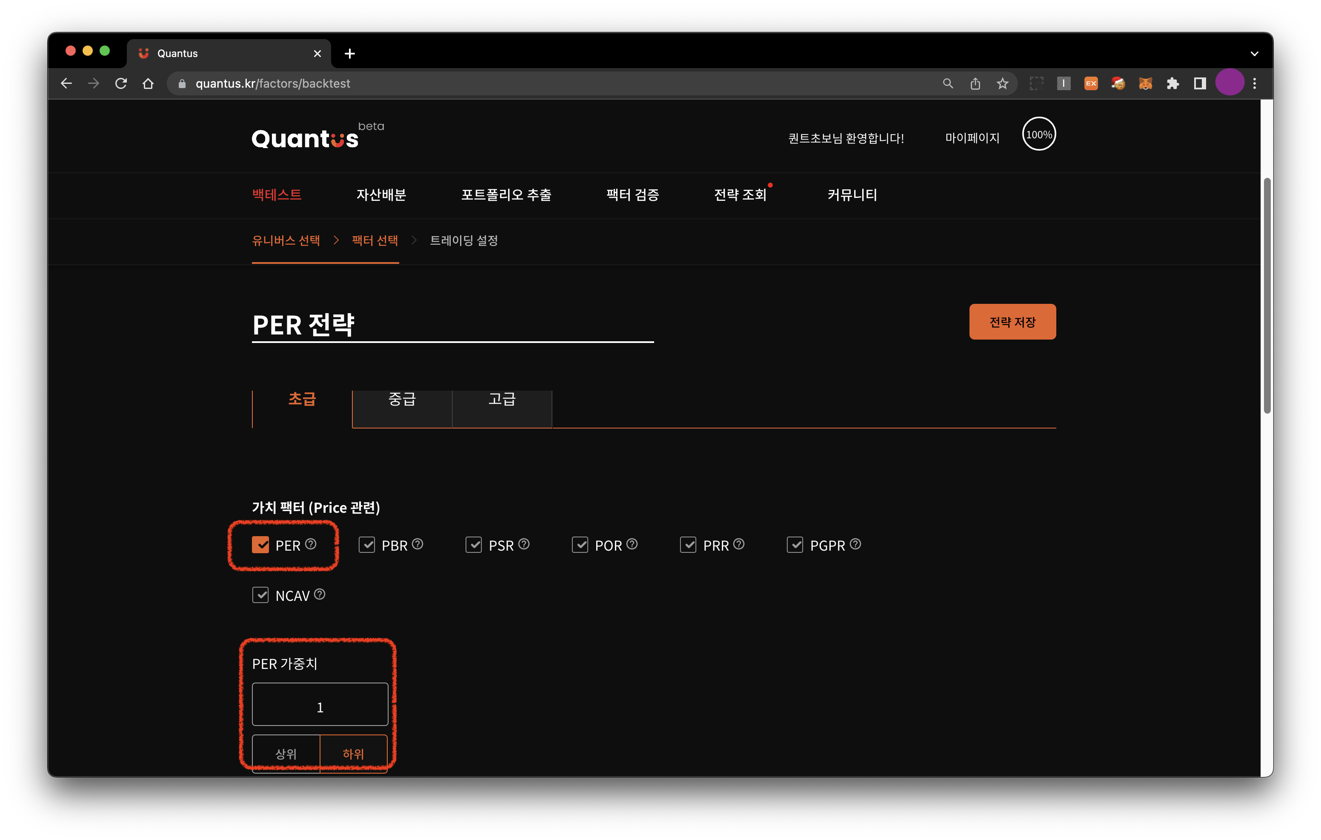Click the help icon next to PER
Viewport: 1321px width, 840px height.
click(311, 544)
